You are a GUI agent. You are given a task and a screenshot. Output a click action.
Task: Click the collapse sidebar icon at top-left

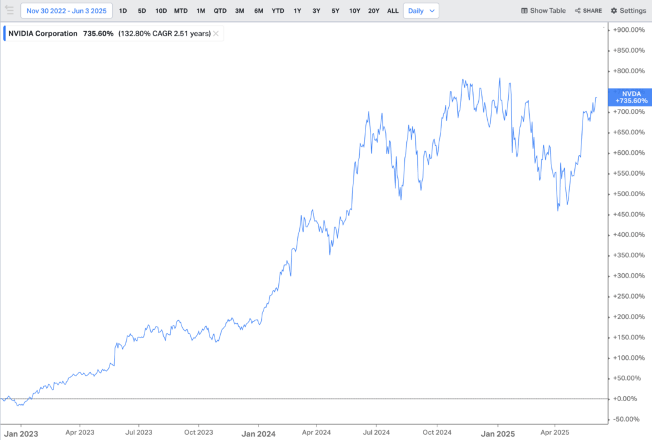coord(9,11)
